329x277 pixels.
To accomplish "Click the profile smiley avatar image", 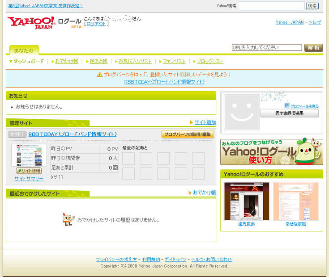I will pyautogui.click(x=242, y=112).
